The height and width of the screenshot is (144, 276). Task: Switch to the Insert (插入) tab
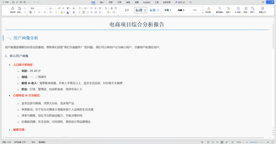coord(102,2)
